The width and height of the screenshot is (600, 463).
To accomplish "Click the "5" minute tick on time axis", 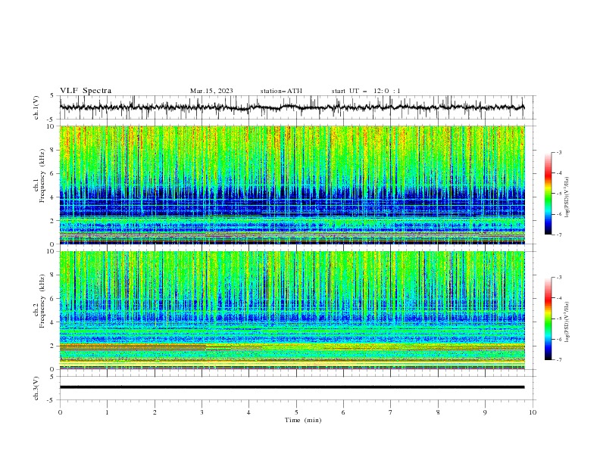I will coord(296,412).
